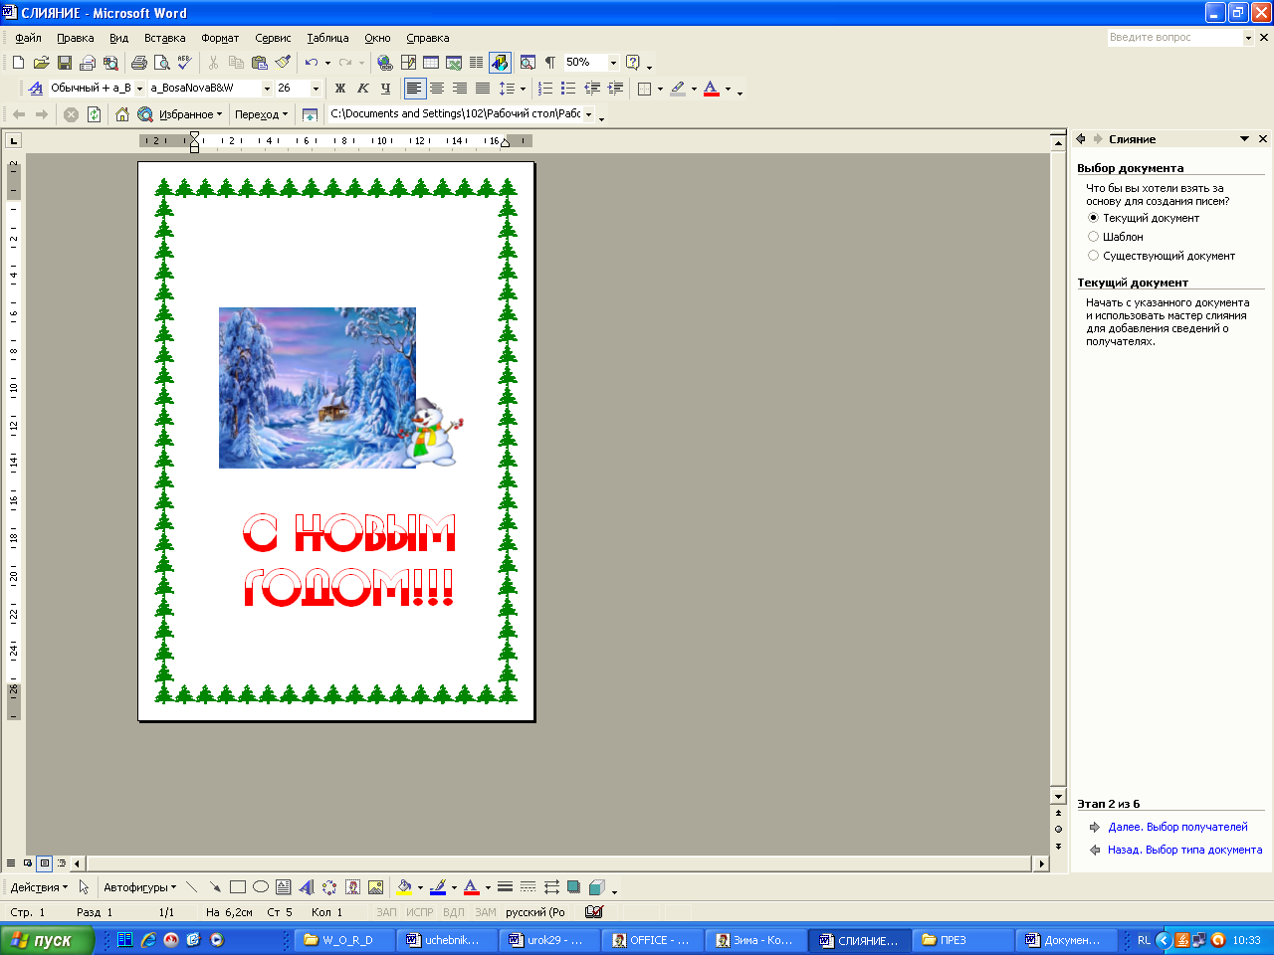Toggle the show paragraph marks icon
Image resolution: width=1274 pixels, height=955 pixels.
(549, 63)
